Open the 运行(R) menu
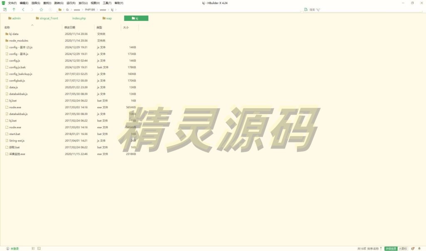Viewport: 426px width, 251px height. click(71, 3)
